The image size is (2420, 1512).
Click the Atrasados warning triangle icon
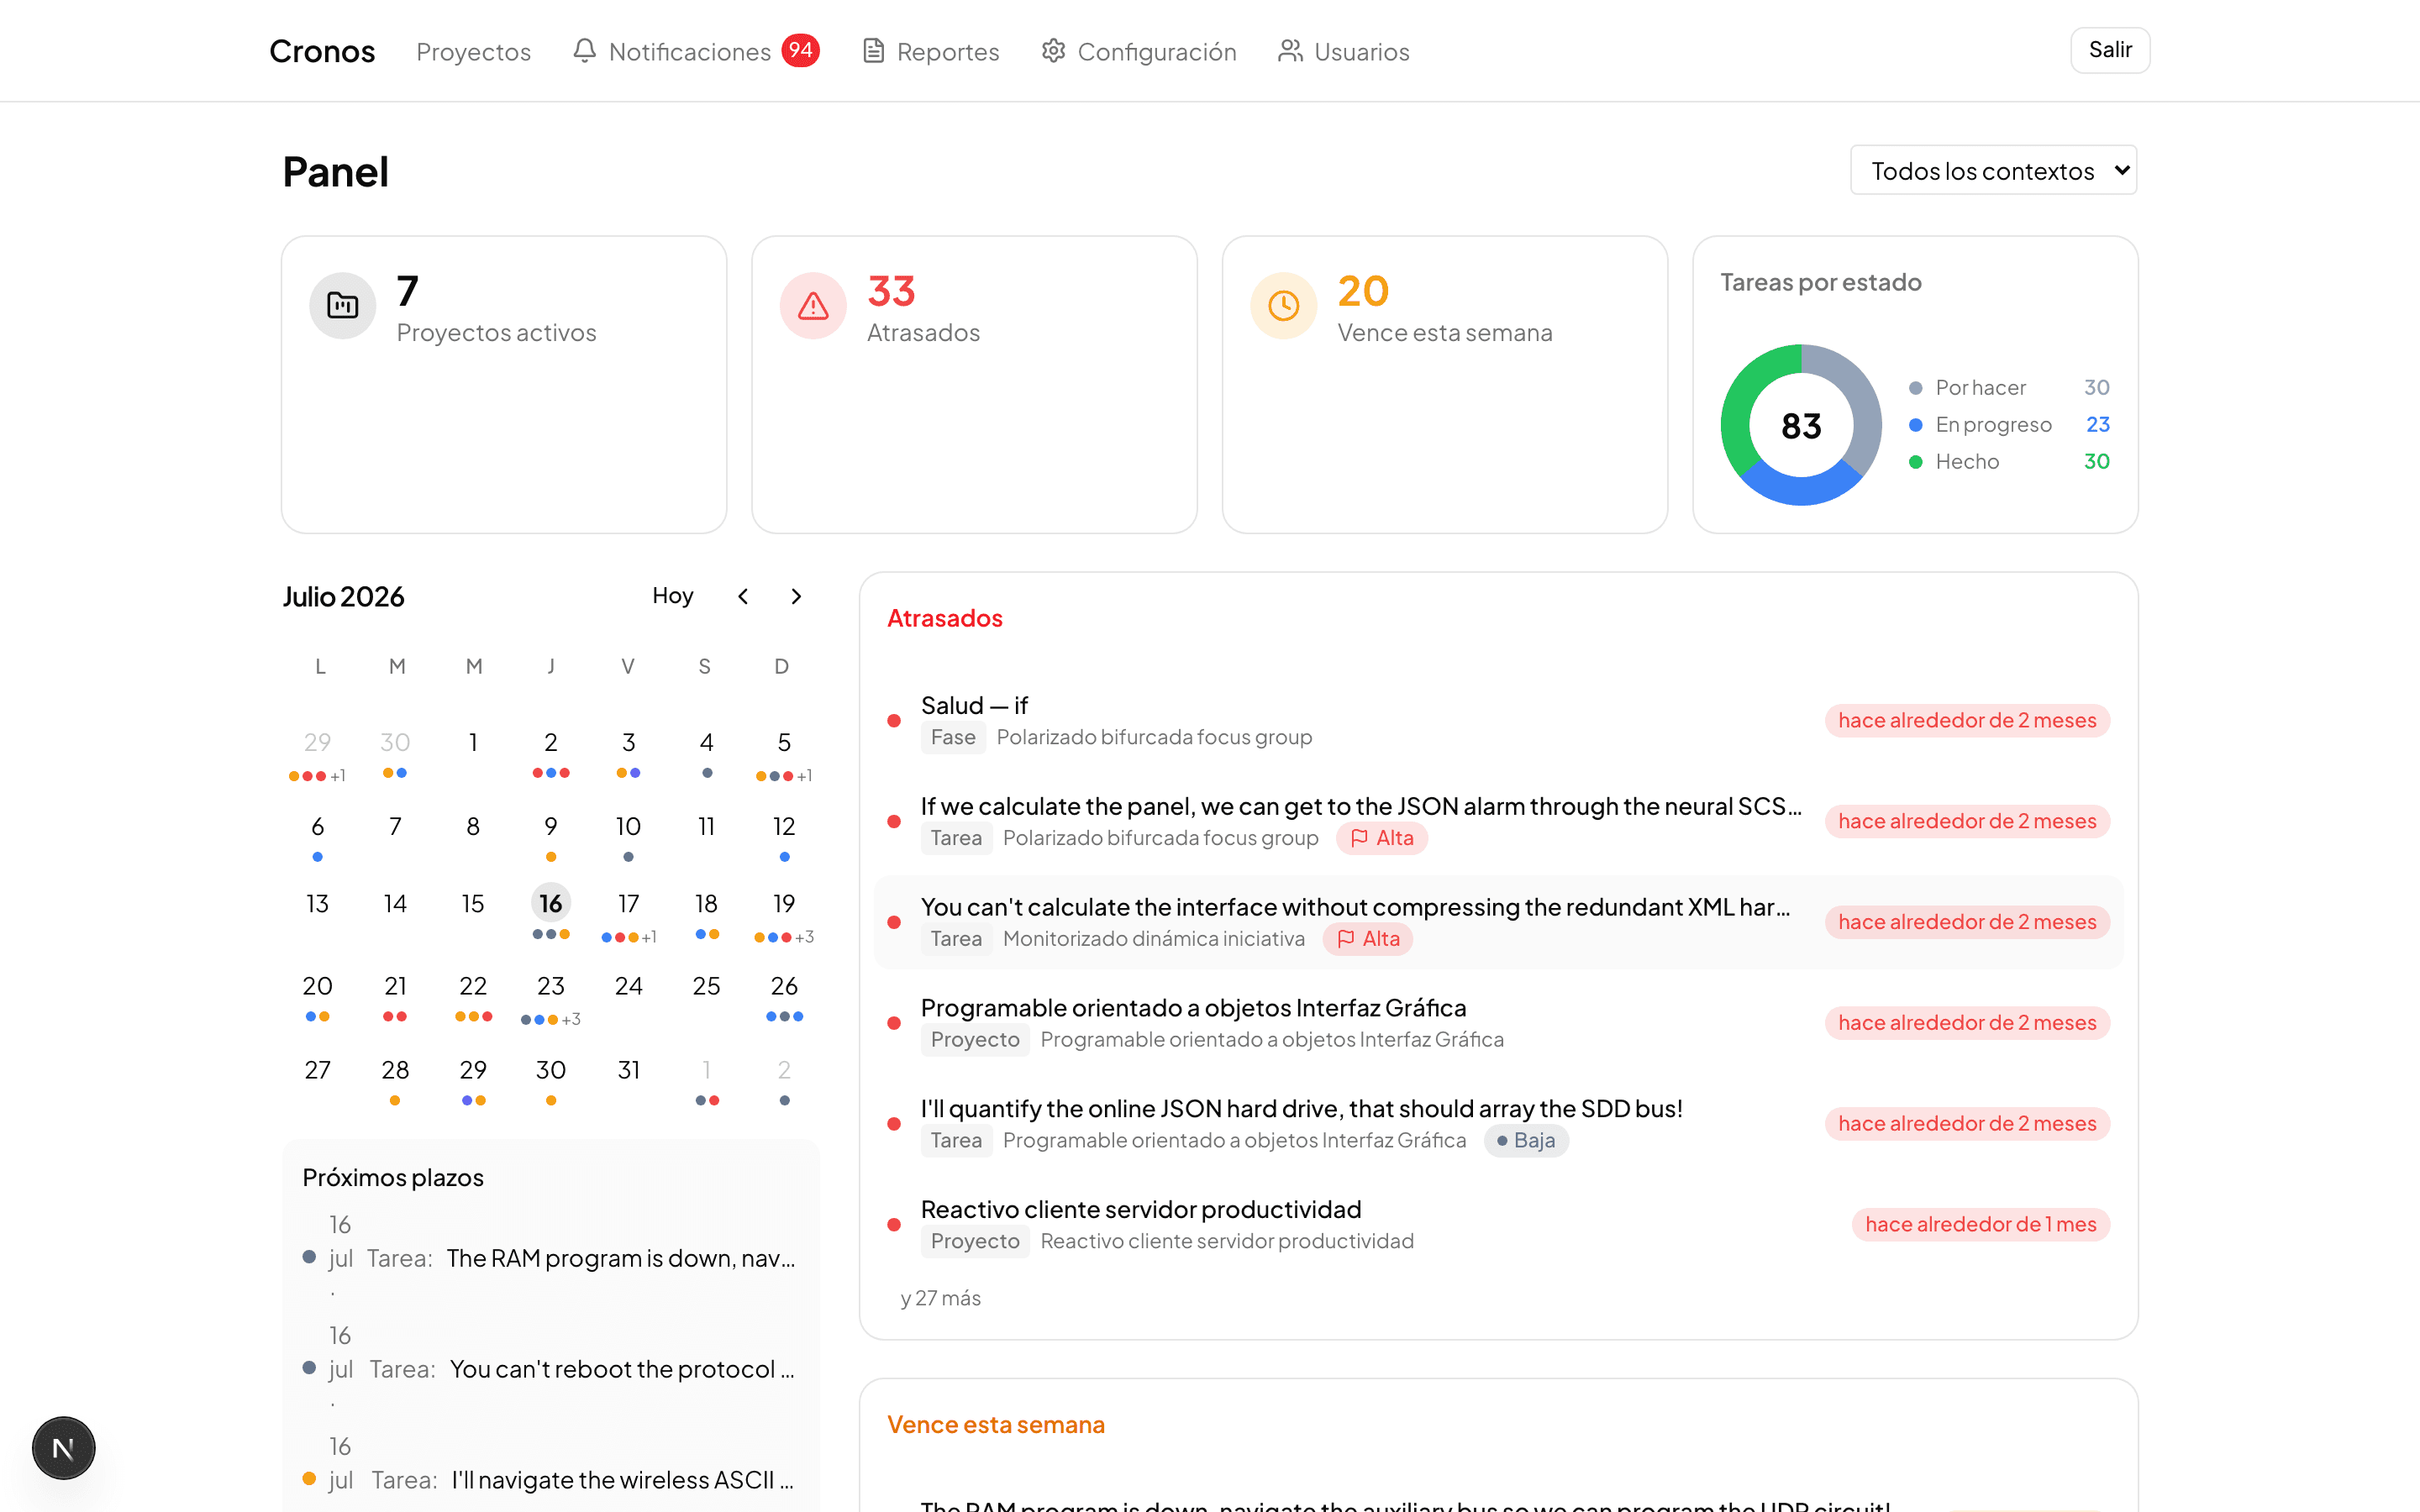pyautogui.click(x=813, y=305)
